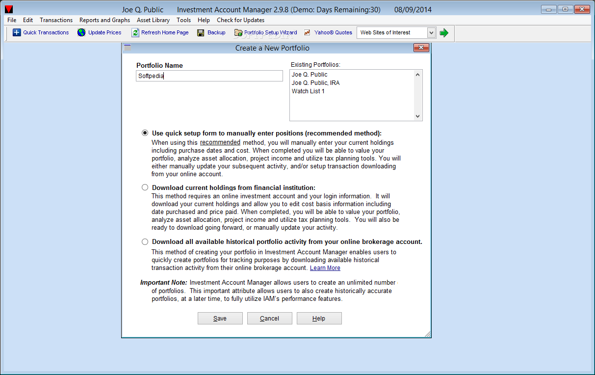Minimize the main application window
The height and width of the screenshot is (375, 595).
coord(548,9)
